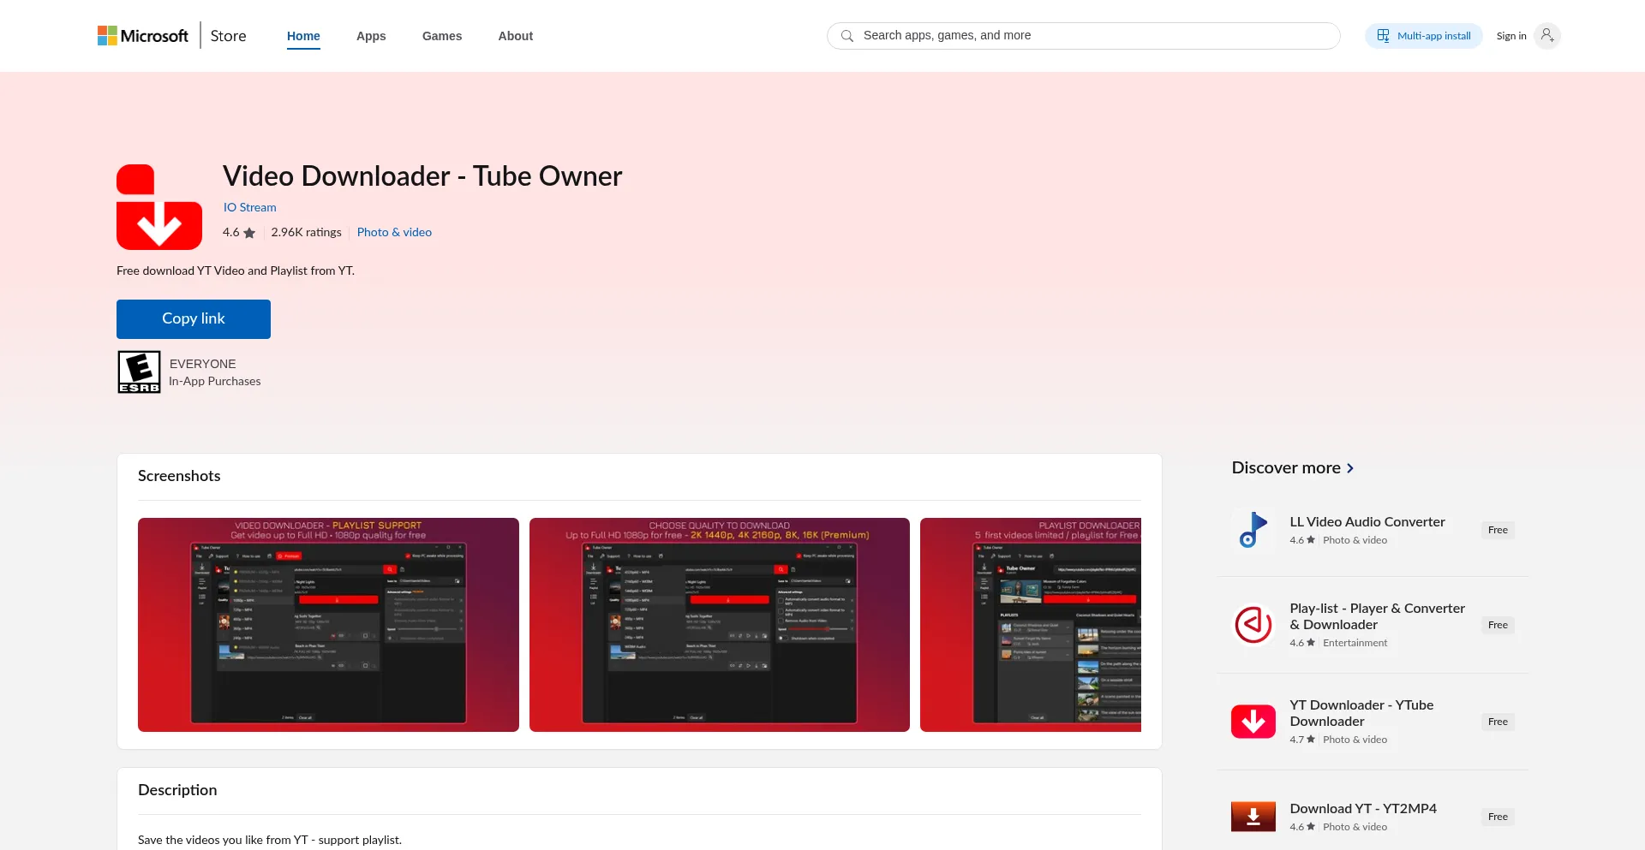Viewport: 1645px width, 850px height.
Task: Focus the search apps input field
Action: pos(1088,36)
